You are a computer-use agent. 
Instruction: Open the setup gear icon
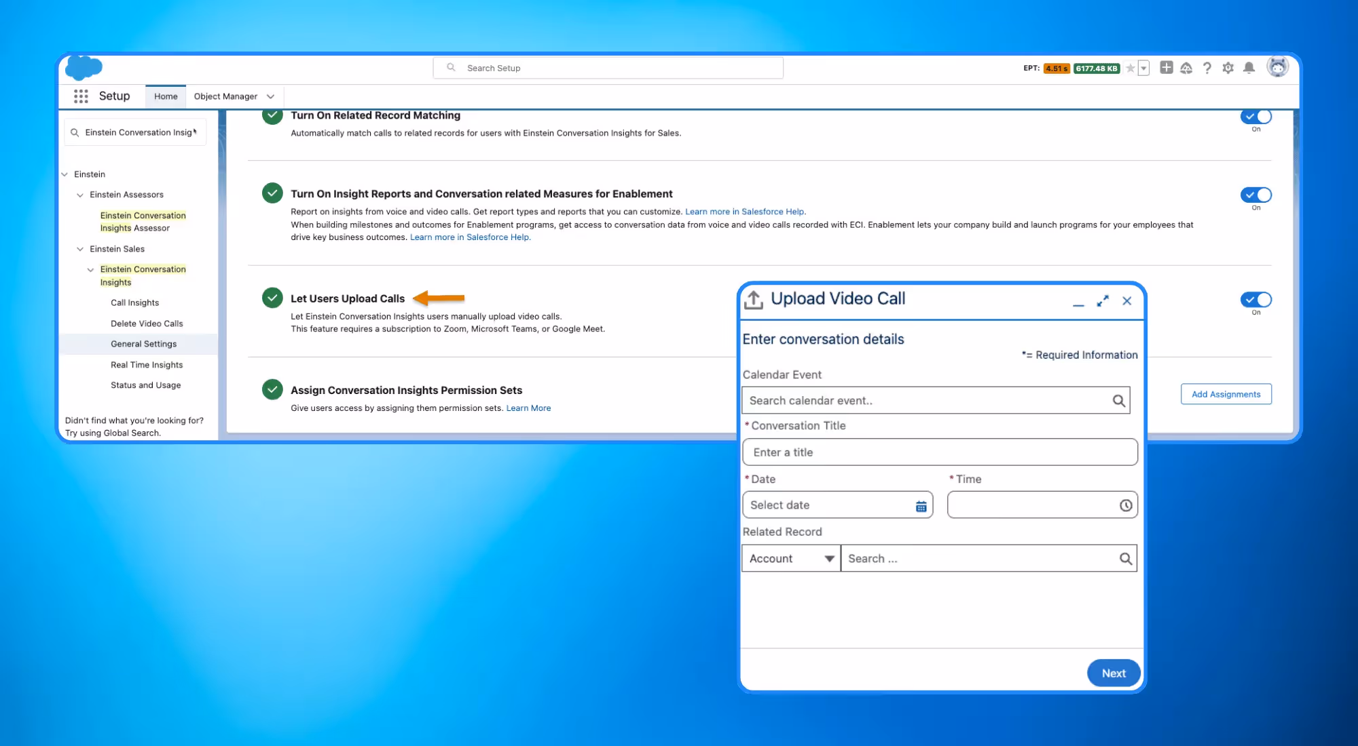1228,68
